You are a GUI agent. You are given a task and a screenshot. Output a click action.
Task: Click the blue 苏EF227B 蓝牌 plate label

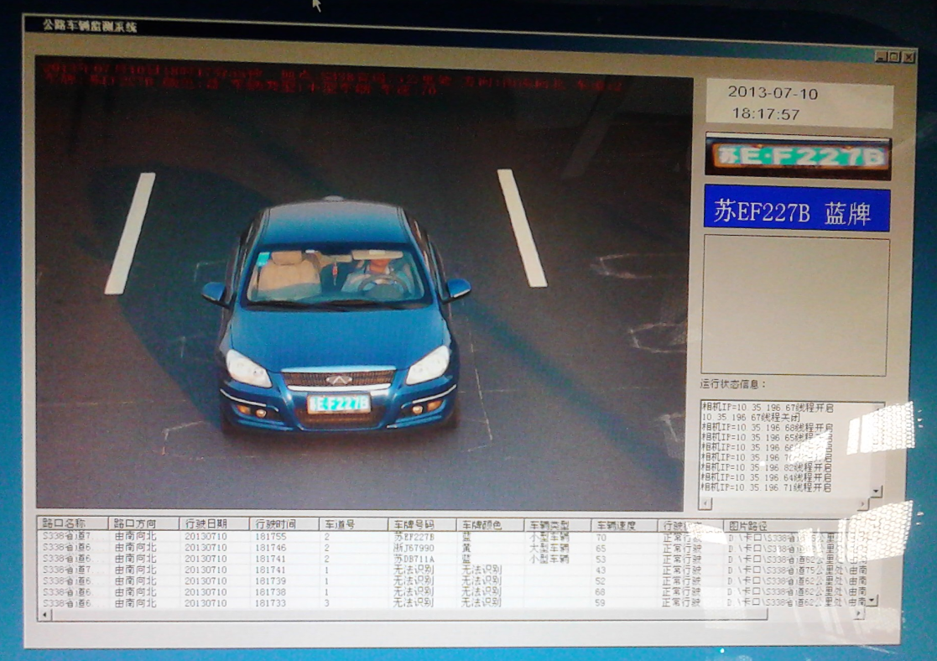pyautogui.click(x=797, y=209)
